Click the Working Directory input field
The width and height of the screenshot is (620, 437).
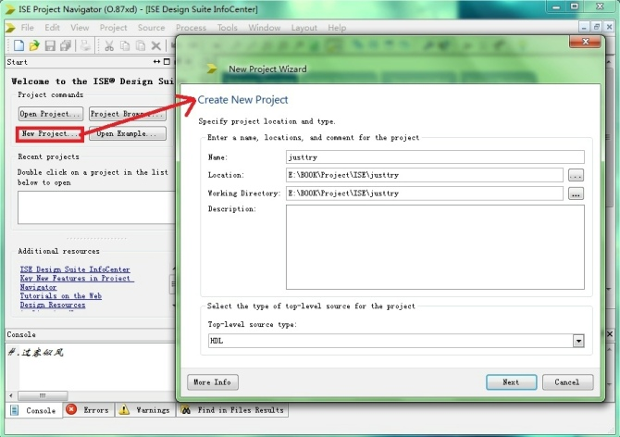click(424, 194)
